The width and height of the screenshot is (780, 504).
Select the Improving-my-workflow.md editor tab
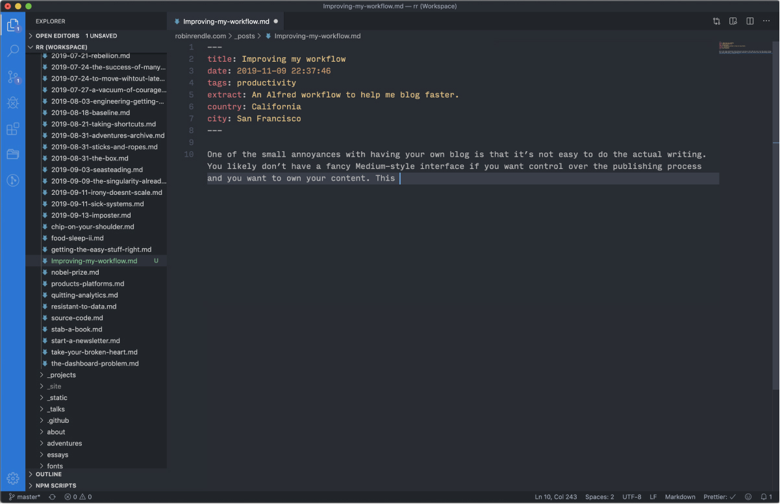225,21
